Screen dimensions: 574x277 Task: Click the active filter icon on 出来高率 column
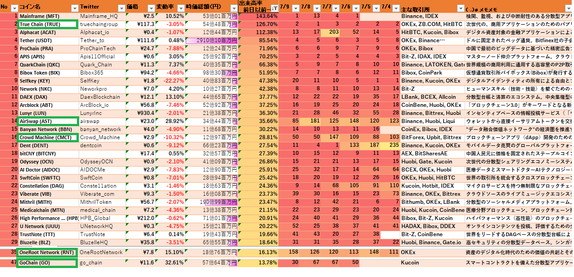point(274,8)
